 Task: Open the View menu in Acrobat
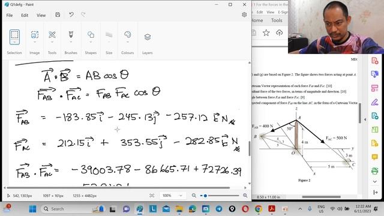[271, 12]
